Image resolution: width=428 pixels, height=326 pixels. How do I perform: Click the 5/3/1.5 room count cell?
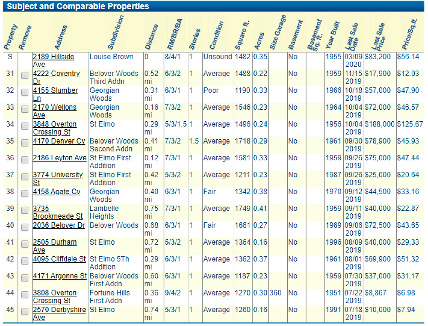(x=175, y=124)
